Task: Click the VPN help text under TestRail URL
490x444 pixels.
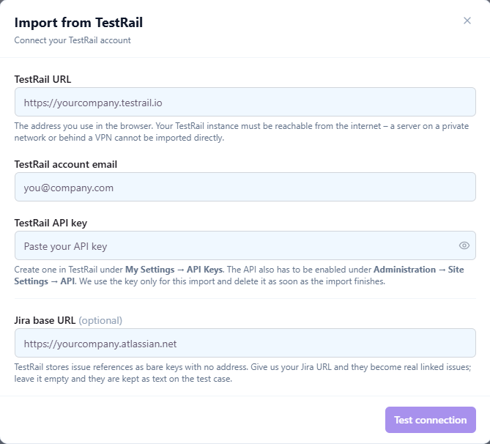Action: point(241,132)
